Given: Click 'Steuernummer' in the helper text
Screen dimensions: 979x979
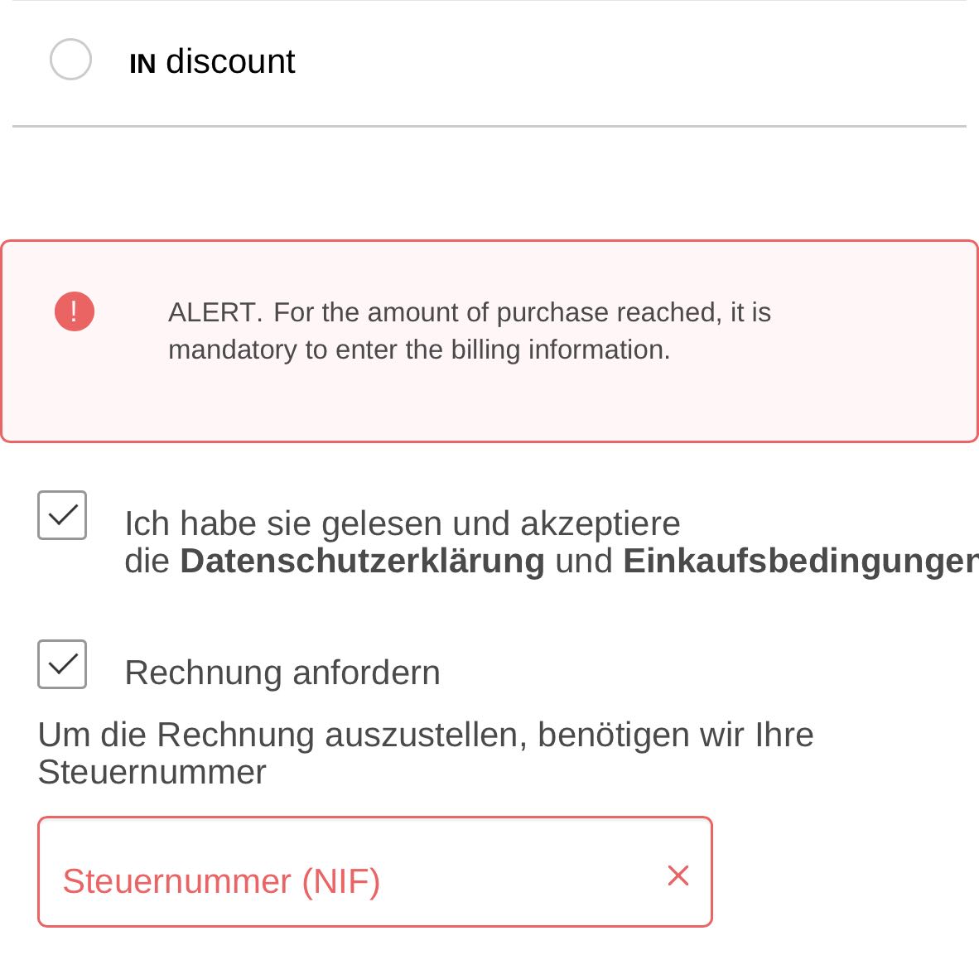Looking at the screenshot, I should [x=152, y=772].
